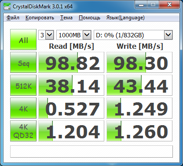Expand the 1000MB test size dropdown
The image size is (183, 166).
[x=74, y=35]
